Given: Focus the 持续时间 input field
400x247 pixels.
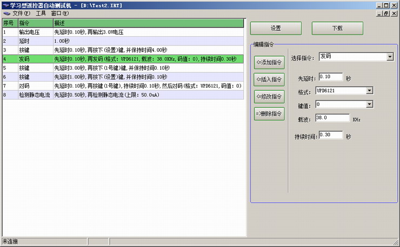Looking at the screenshot, I should click(330, 135).
